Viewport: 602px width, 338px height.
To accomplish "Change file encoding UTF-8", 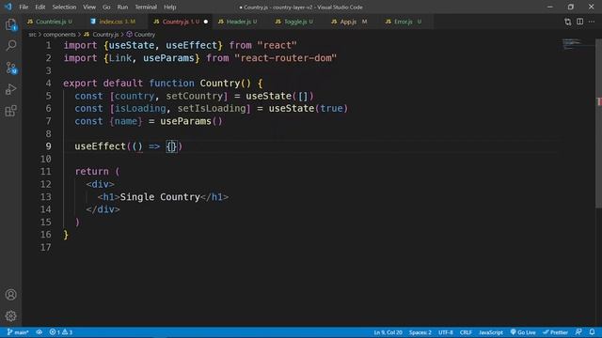I will 446,332.
